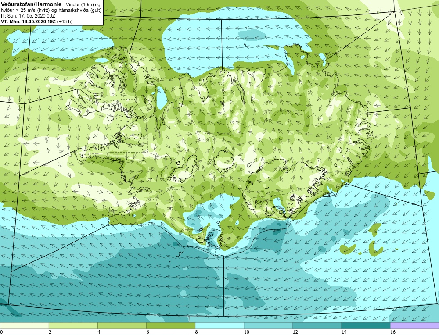Click the 12–14 m/s teal legend swatch
This screenshot has height=335, width=439.
click(317, 325)
